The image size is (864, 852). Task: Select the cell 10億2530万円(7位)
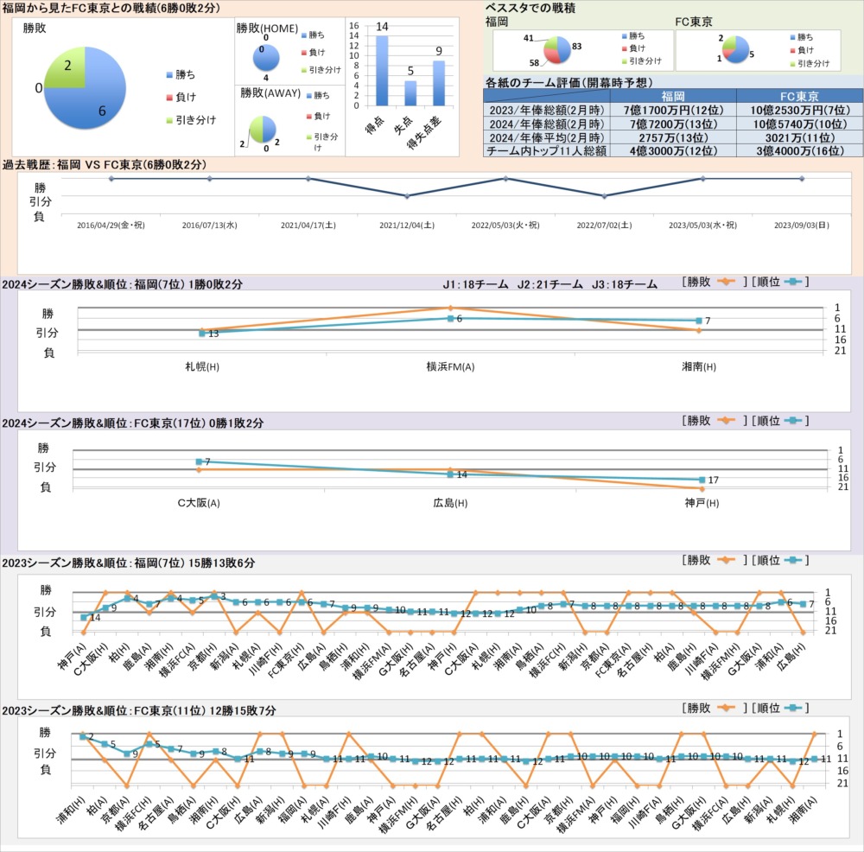point(799,110)
